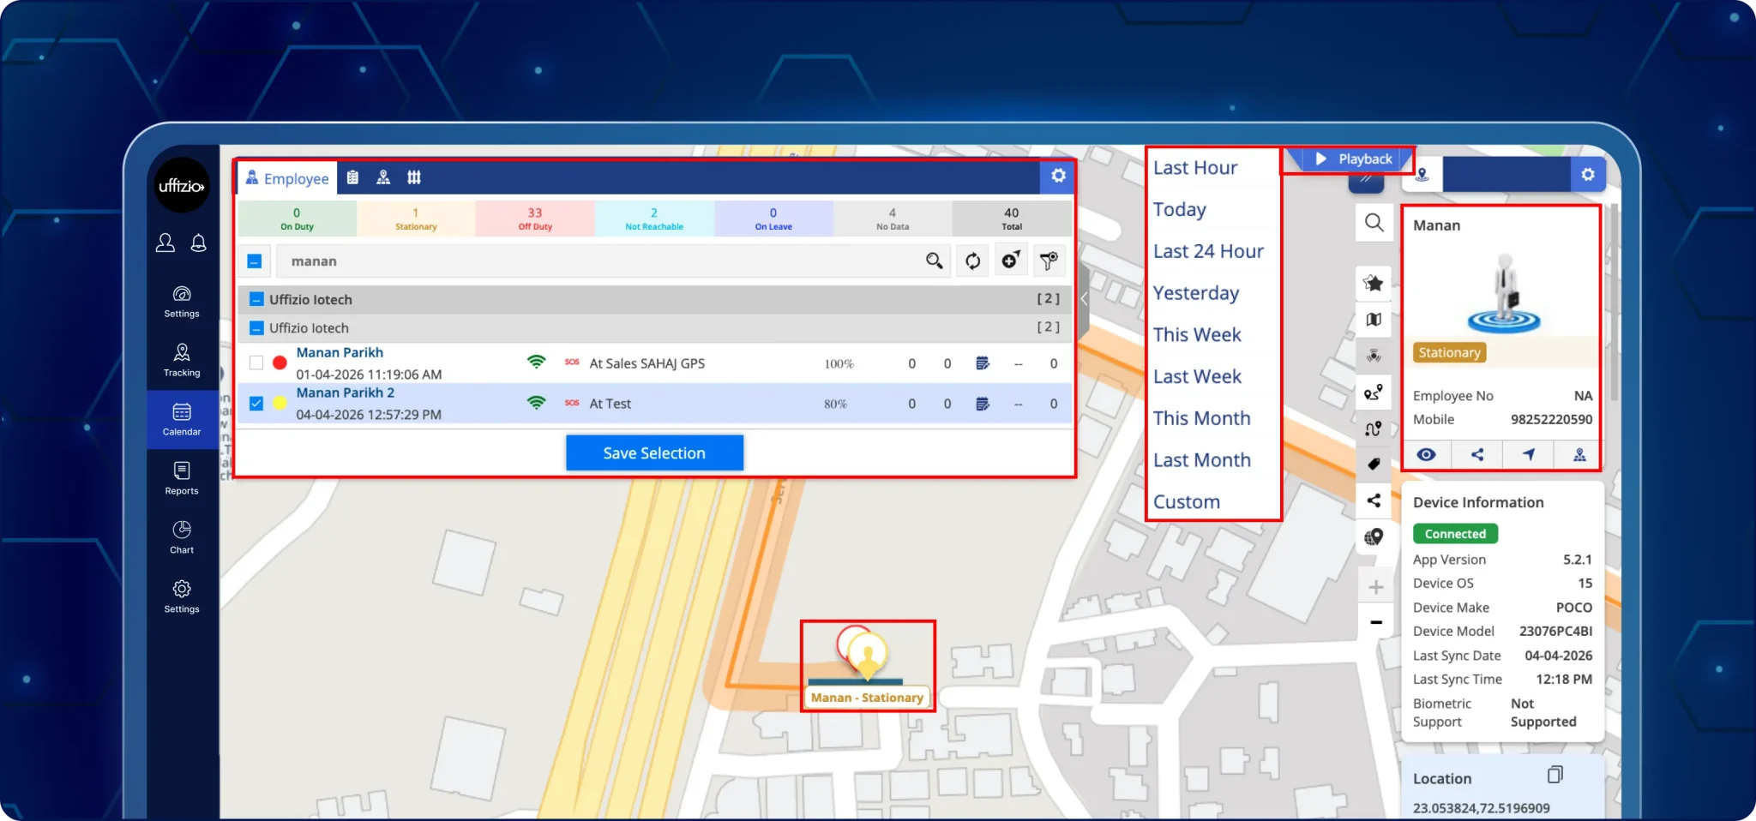Select Last 24 Hour from the list

click(x=1207, y=251)
